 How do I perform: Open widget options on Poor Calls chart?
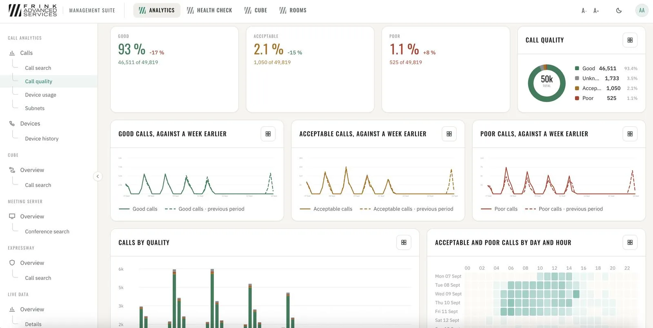pos(630,134)
